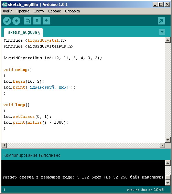Open the Сервис menu

[54, 11]
